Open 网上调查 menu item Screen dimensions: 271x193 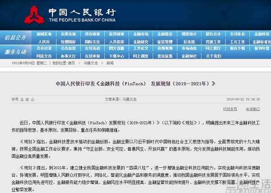click(140, 56)
